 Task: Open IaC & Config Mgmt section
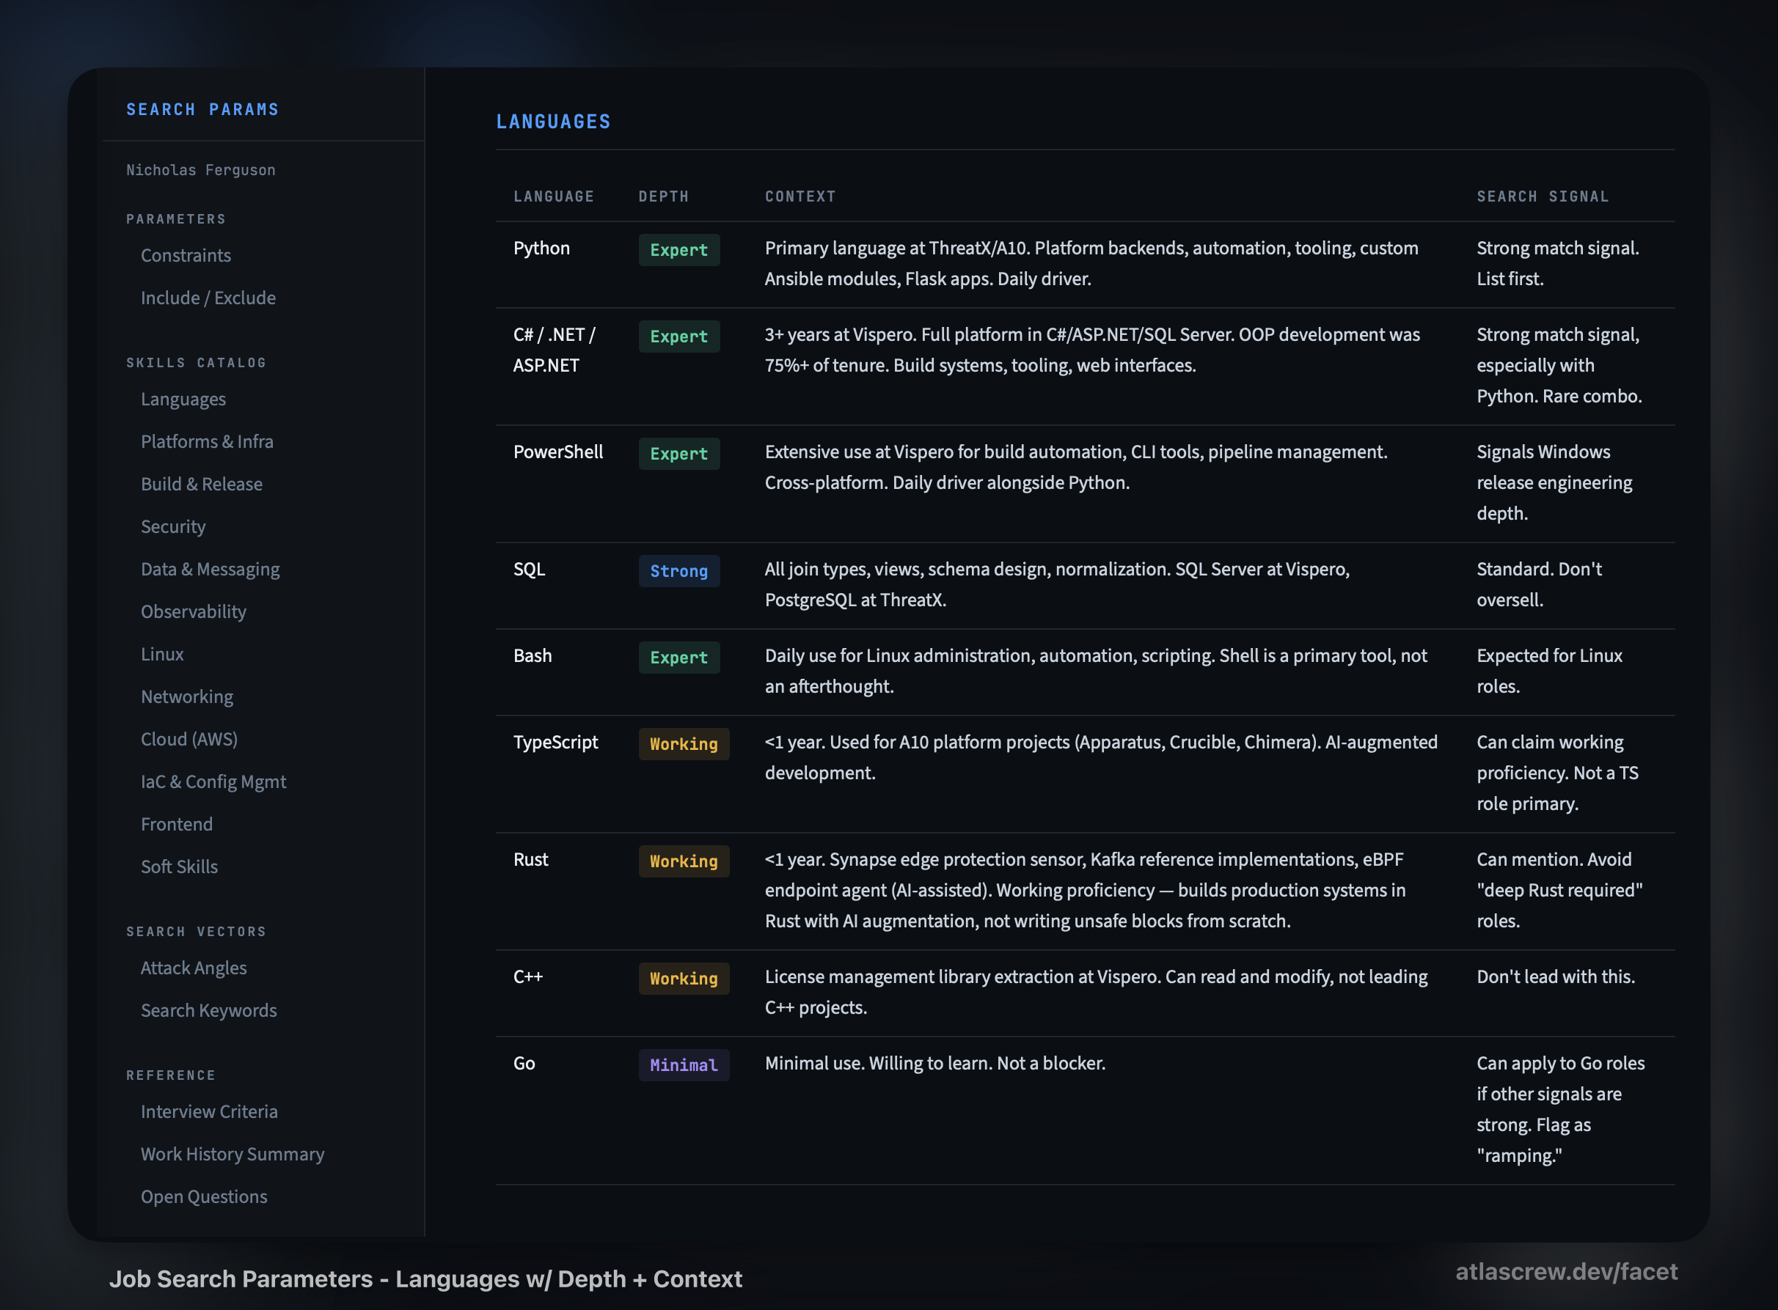pos(213,782)
